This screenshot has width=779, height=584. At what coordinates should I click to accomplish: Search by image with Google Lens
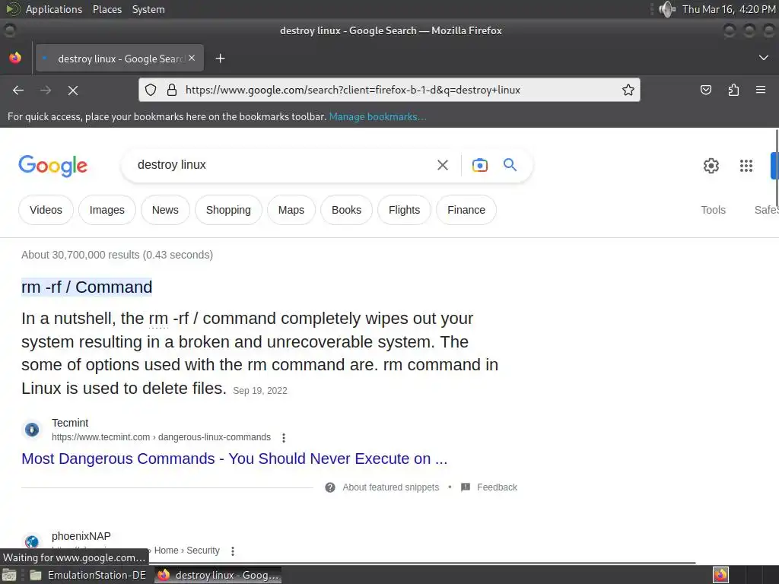tap(479, 165)
